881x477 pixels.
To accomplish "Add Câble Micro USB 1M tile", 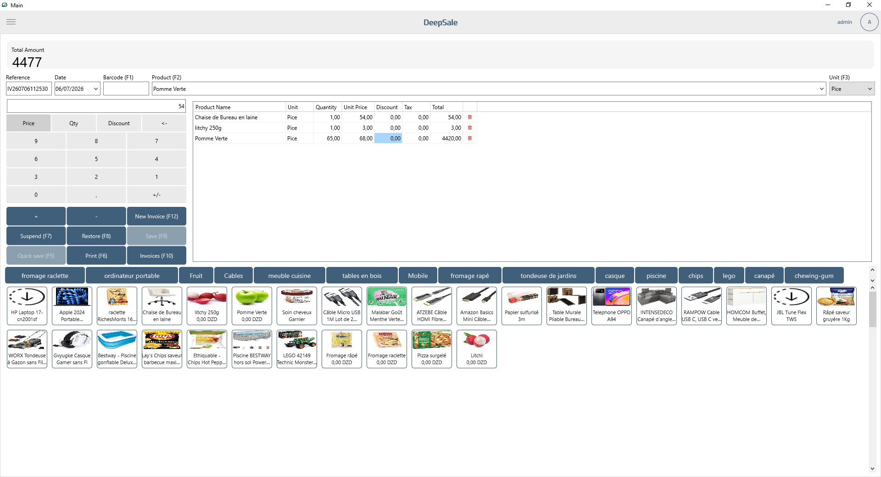I will click(342, 306).
